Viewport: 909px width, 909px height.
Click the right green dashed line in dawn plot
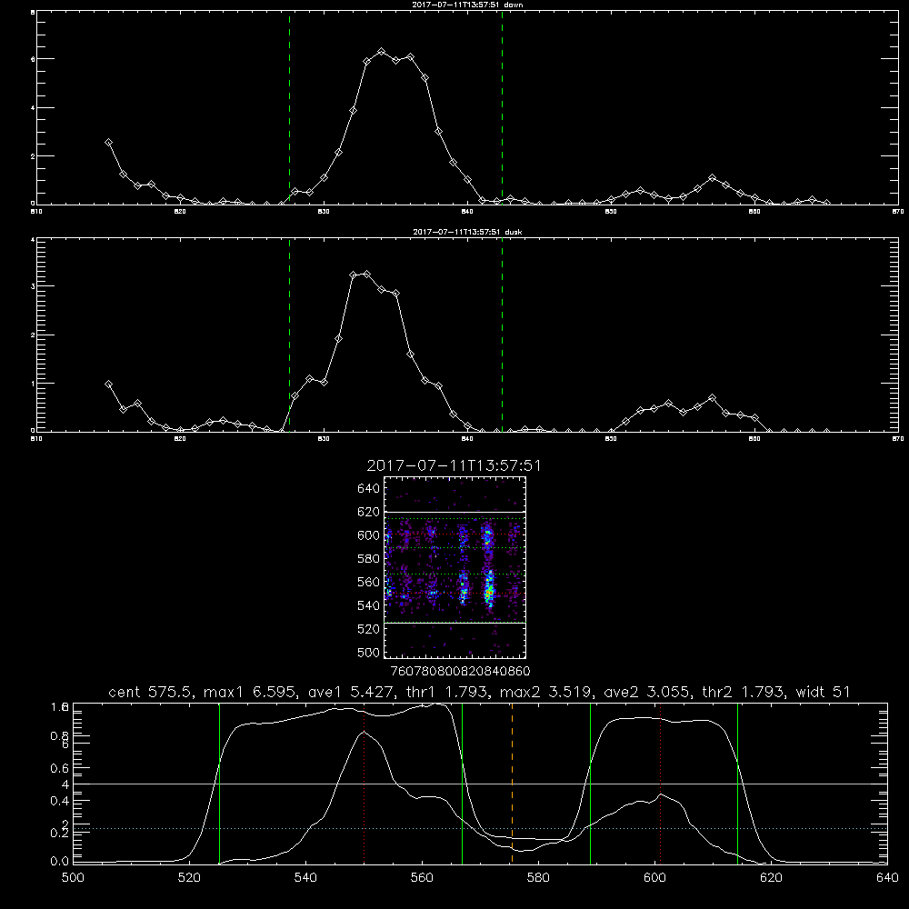pos(502,108)
